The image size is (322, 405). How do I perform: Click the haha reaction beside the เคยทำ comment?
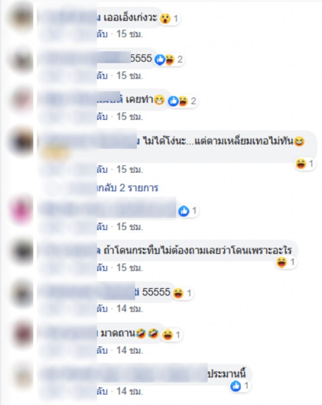[183, 101]
